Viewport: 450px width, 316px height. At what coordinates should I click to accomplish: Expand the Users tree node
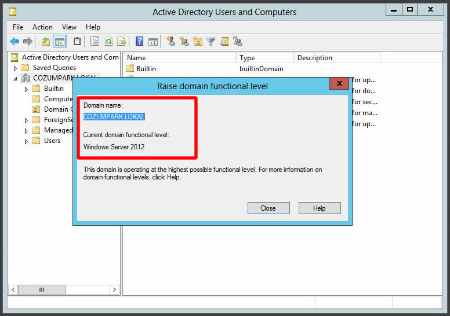(x=27, y=141)
